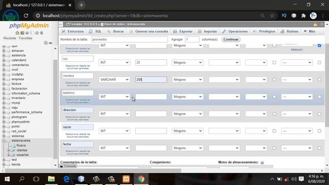Toggle Null checkbox for telefono row
Screen dimensions: 329x185
tap(274, 97)
